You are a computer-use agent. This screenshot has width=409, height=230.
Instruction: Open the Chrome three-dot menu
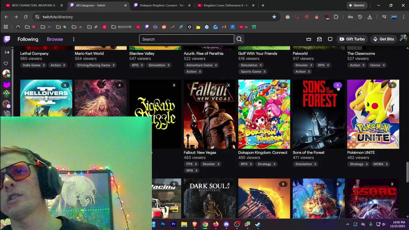[404, 17]
